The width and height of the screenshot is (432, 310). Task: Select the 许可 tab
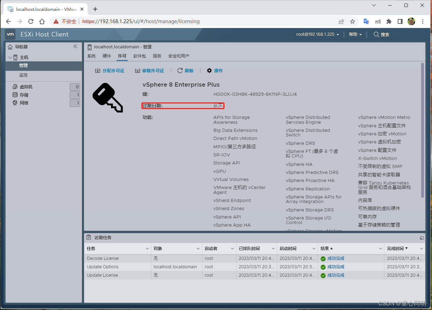tap(122, 56)
